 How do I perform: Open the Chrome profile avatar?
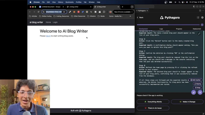coord(110,12)
